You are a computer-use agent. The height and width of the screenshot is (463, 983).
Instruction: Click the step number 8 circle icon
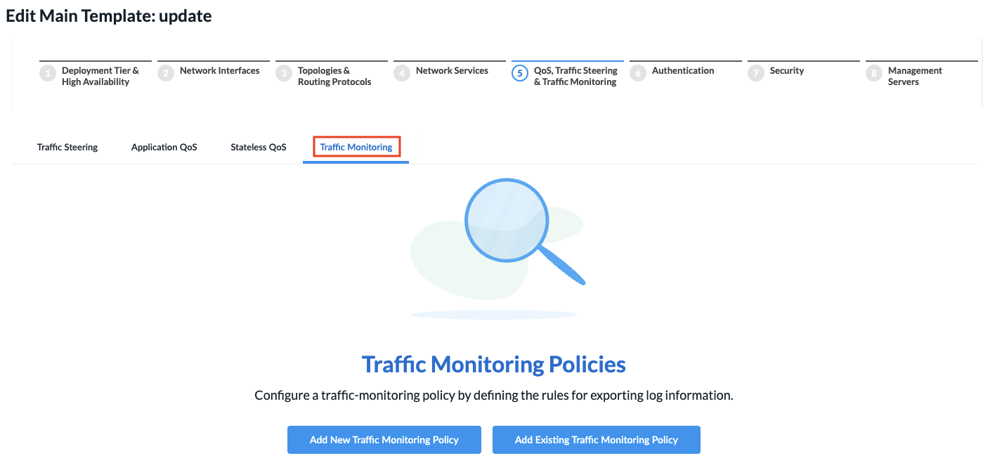(x=874, y=73)
